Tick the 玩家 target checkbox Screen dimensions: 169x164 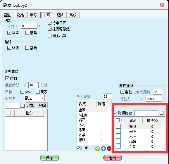[38, 92]
